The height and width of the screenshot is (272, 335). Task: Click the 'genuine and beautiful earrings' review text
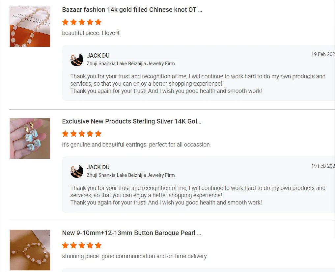click(136, 145)
